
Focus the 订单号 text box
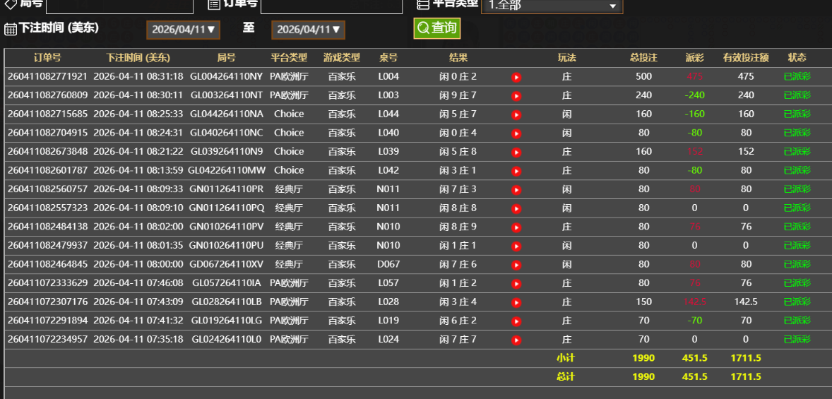coord(331,6)
